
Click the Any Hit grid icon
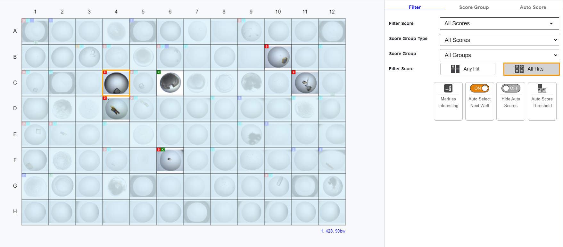click(455, 69)
